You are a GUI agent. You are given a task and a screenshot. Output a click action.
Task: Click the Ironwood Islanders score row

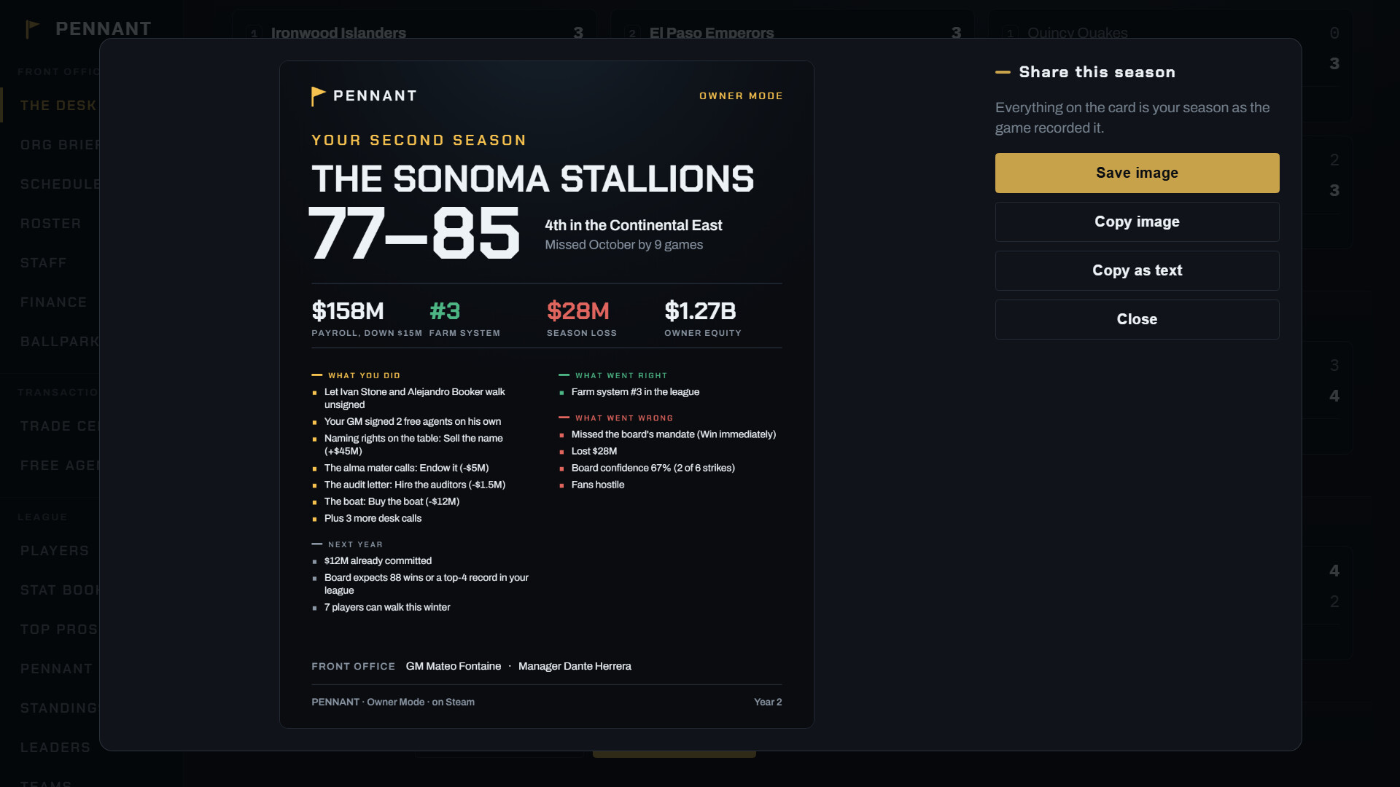(x=416, y=33)
